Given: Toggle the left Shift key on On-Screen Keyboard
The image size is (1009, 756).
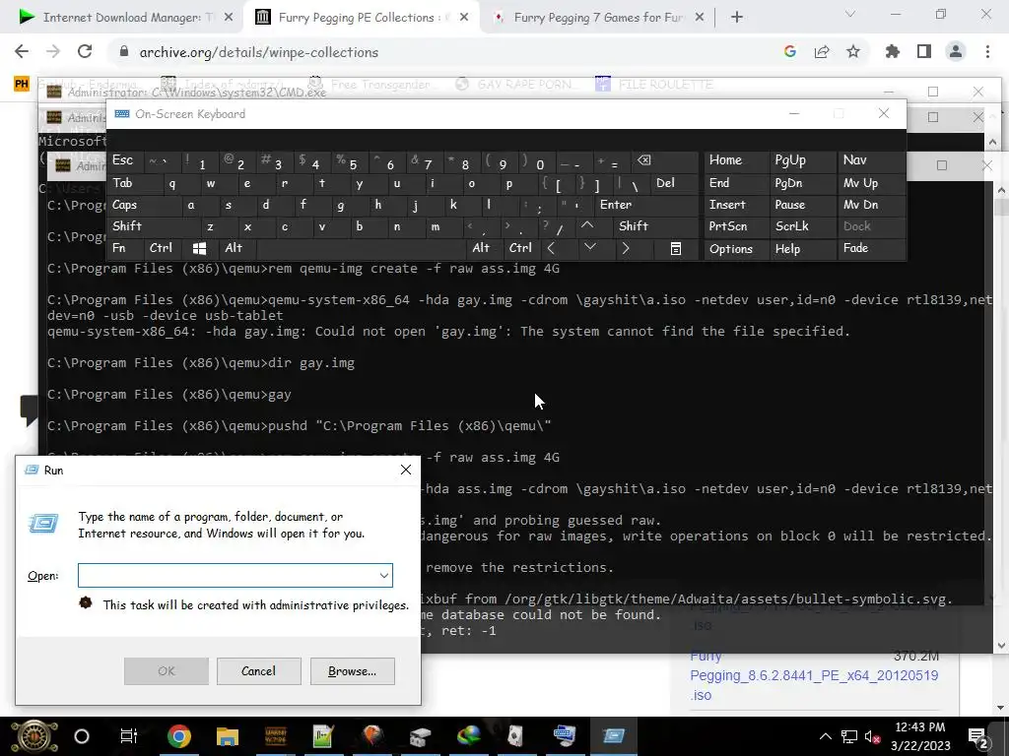Looking at the screenshot, I should (155, 226).
